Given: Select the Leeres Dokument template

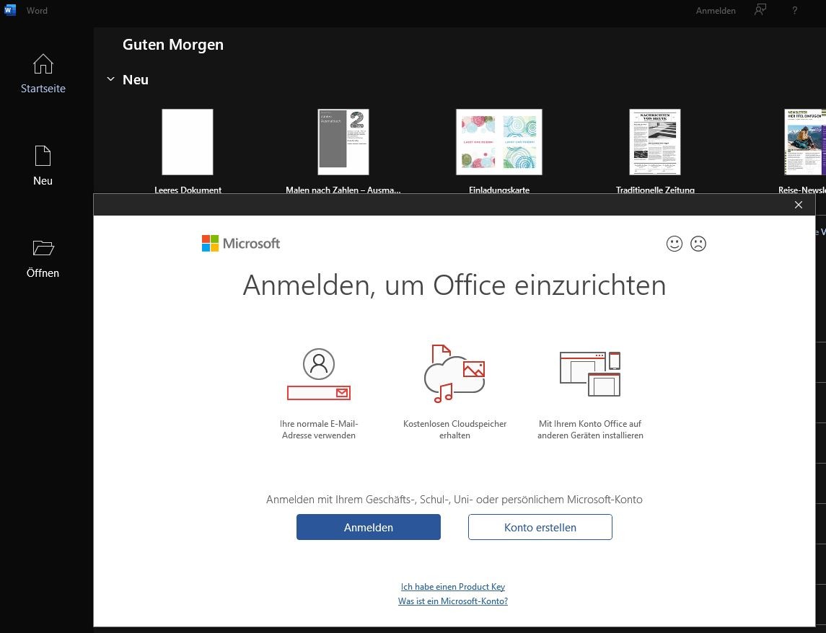Looking at the screenshot, I should click(188, 142).
